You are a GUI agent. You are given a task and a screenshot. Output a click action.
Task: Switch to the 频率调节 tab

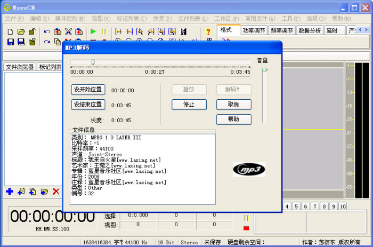282,30
